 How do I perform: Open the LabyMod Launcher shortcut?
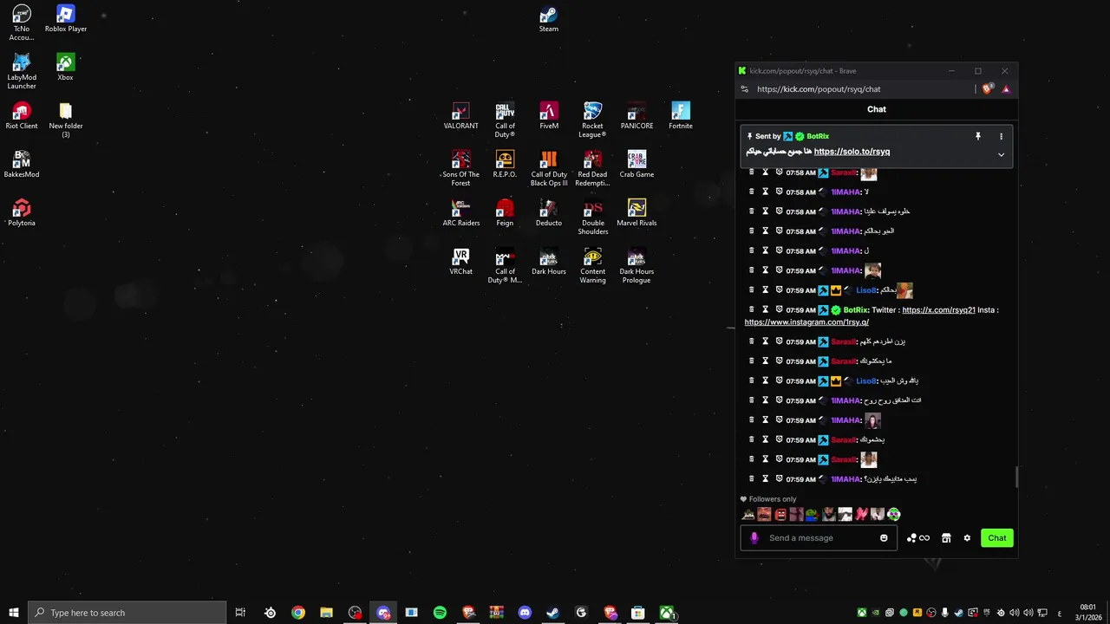[22, 71]
